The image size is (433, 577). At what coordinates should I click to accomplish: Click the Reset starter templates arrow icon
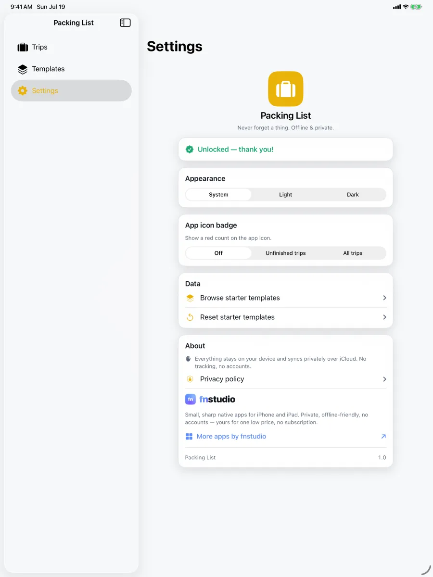(x=190, y=317)
